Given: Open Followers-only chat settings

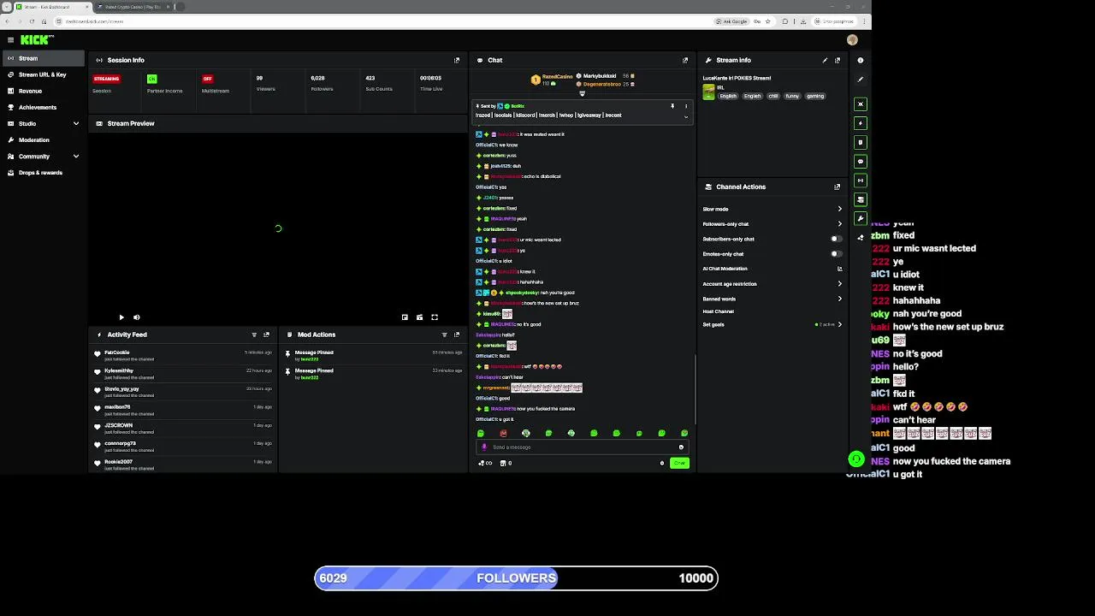Looking at the screenshot, I should tap(772, 224).
